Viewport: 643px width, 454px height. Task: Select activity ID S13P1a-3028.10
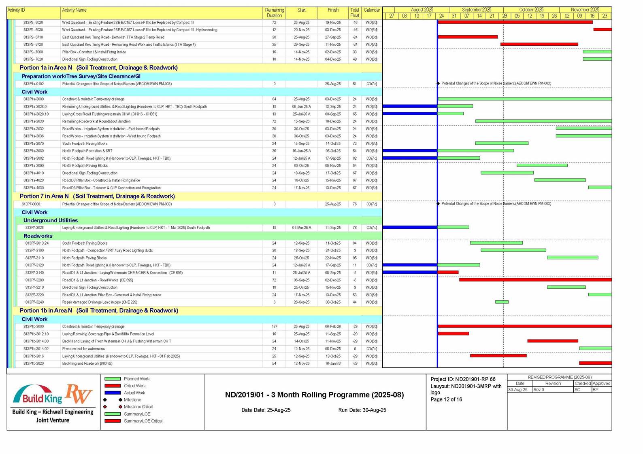click(x=36, y=114)
